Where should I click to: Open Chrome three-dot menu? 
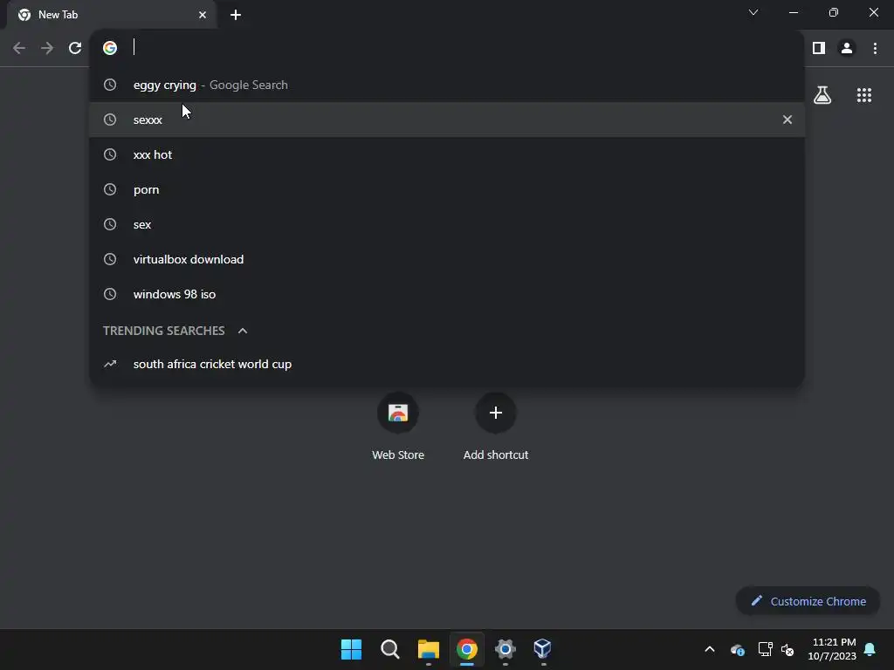(x=875, y=48)
